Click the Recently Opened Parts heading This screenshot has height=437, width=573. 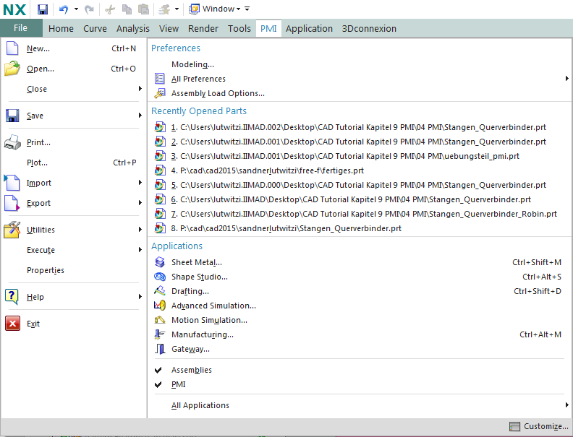pos(199,111)
